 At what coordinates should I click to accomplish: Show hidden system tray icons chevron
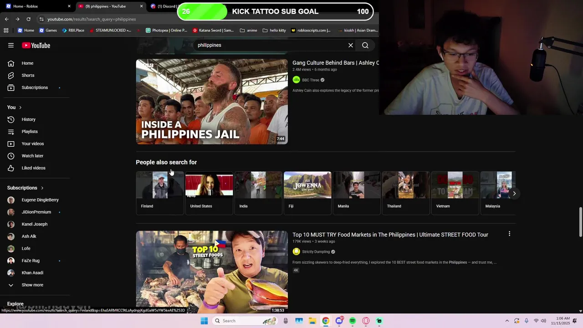tap(507, 321)
